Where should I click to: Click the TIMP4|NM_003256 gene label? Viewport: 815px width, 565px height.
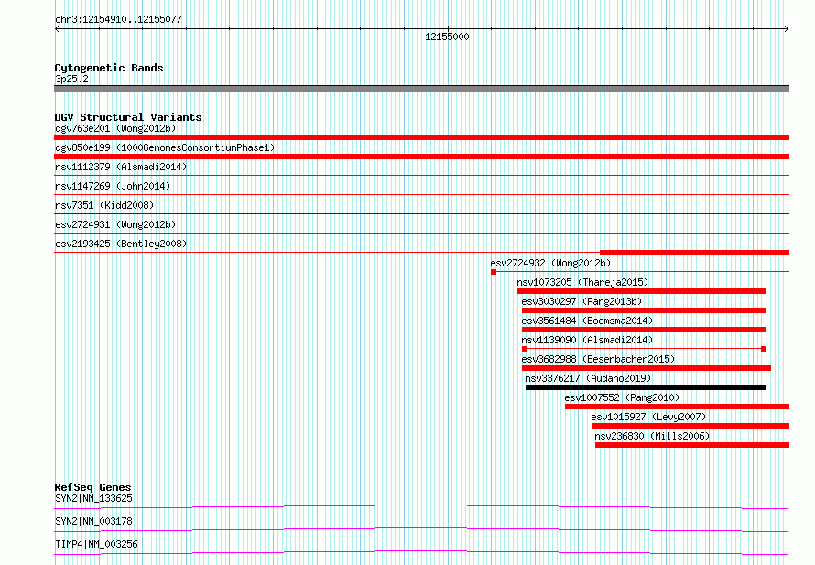pos(96,544)
